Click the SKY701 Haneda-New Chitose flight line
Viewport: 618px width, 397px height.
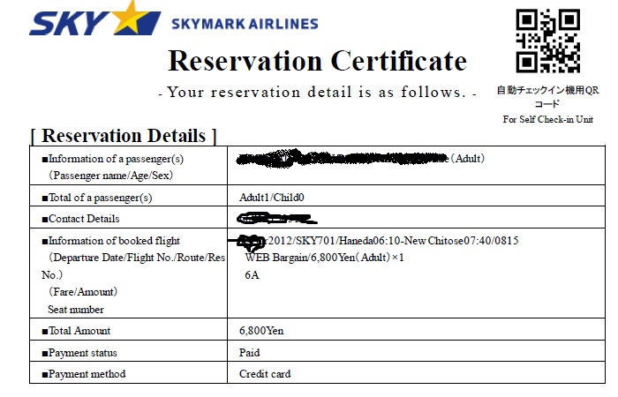tap(379, 241)
